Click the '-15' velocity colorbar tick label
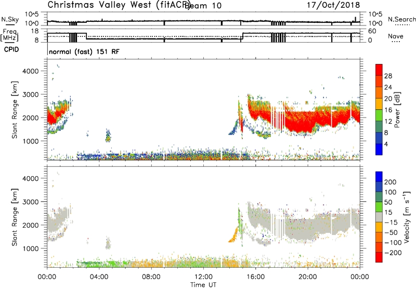This screenshot has width=416, height=288. tap(391, 222)
